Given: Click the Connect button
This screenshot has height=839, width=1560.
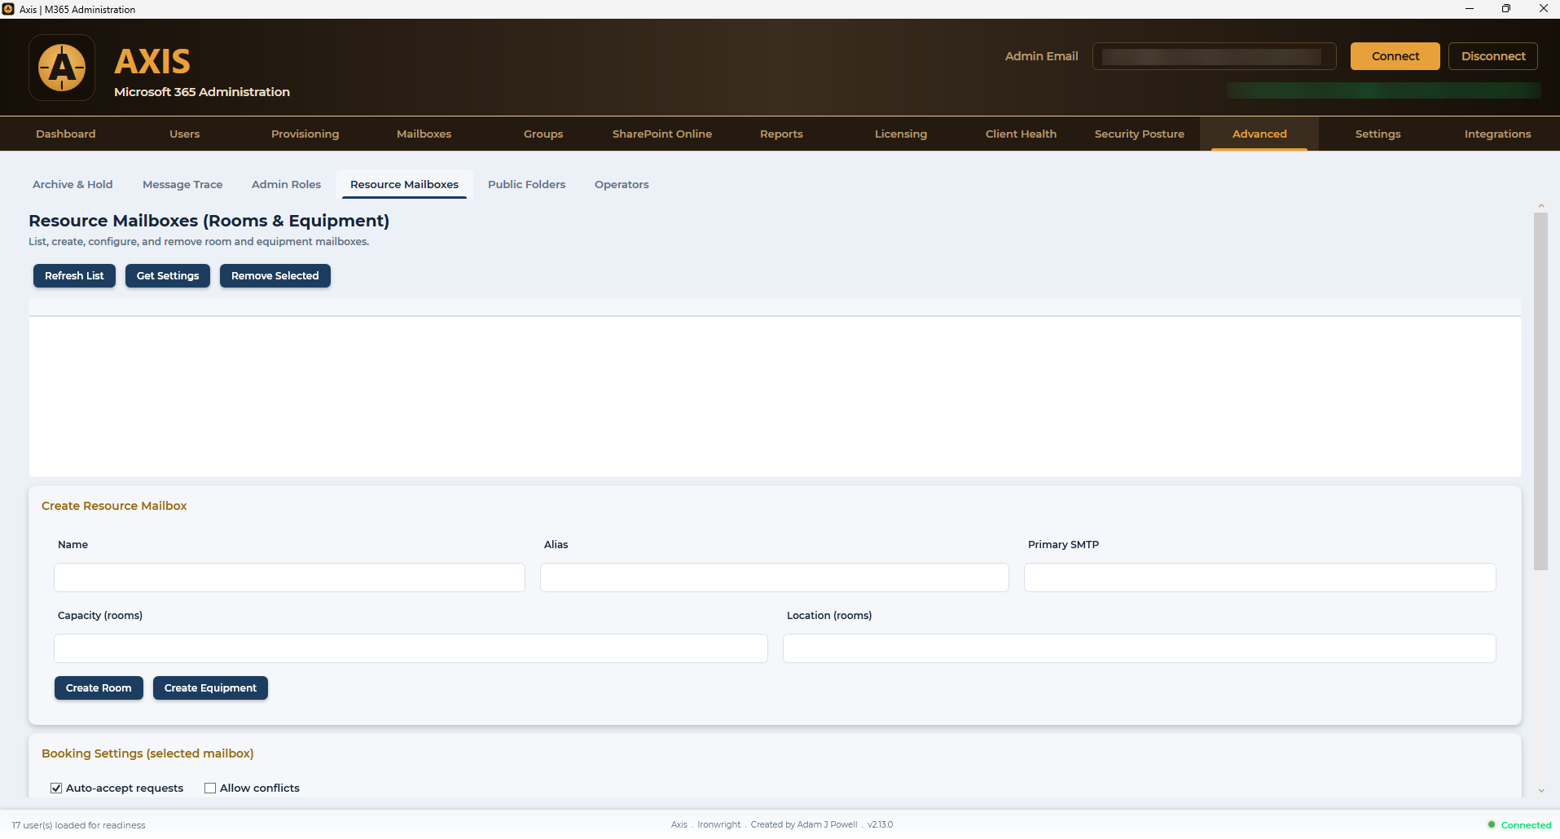Looking at the screenshot, I should (x=1395, y=56).
